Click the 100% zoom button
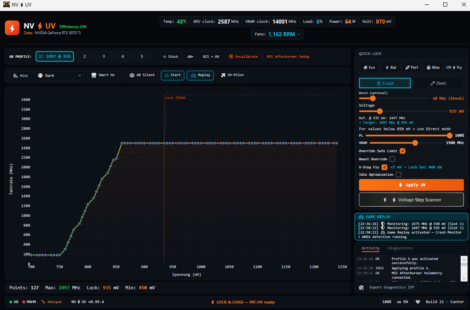This screenshot has height=310, width=470. pyautogui.click(x=387, y=302)
